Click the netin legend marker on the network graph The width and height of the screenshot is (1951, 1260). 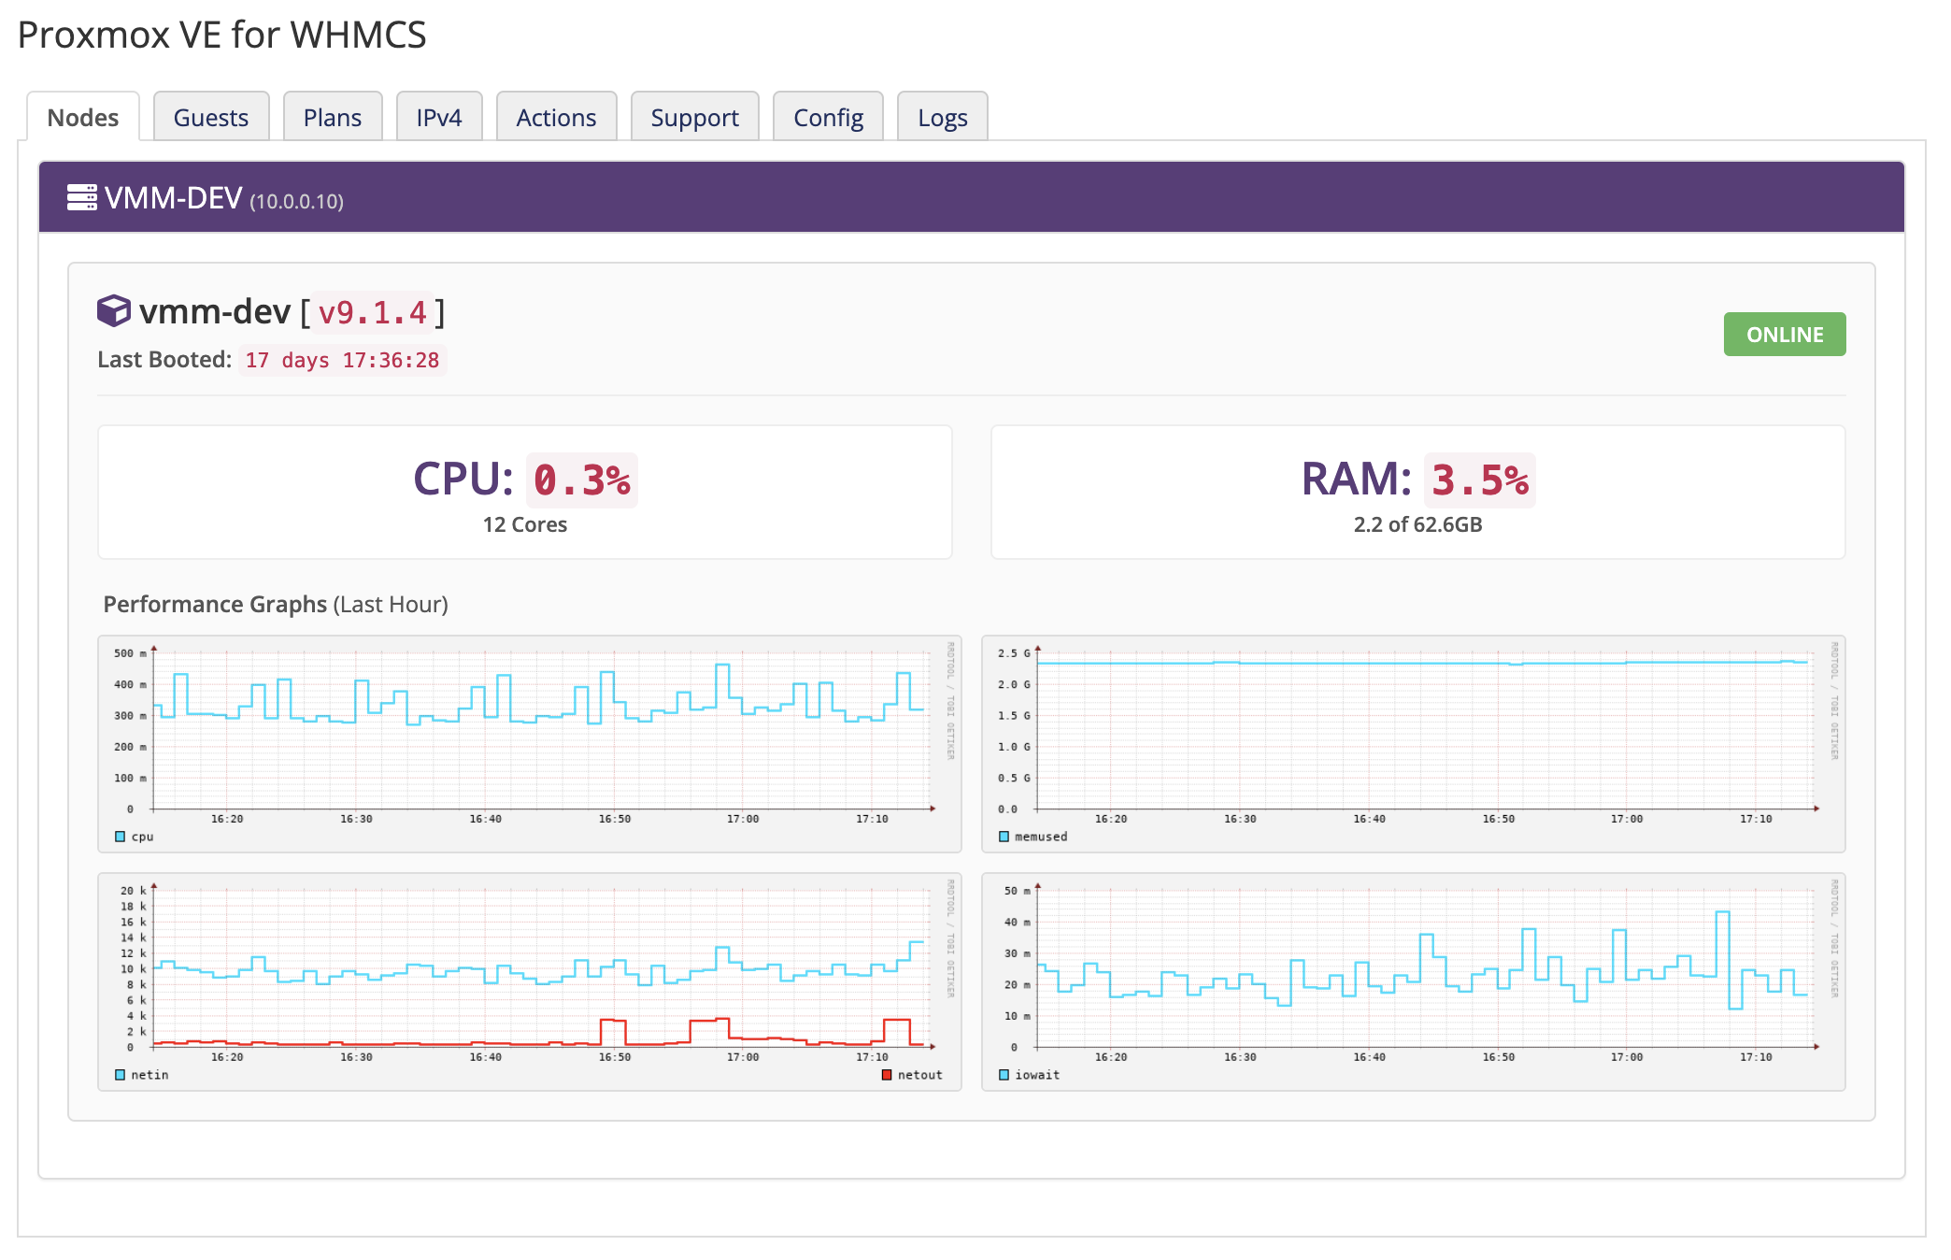coord(118,1075)
